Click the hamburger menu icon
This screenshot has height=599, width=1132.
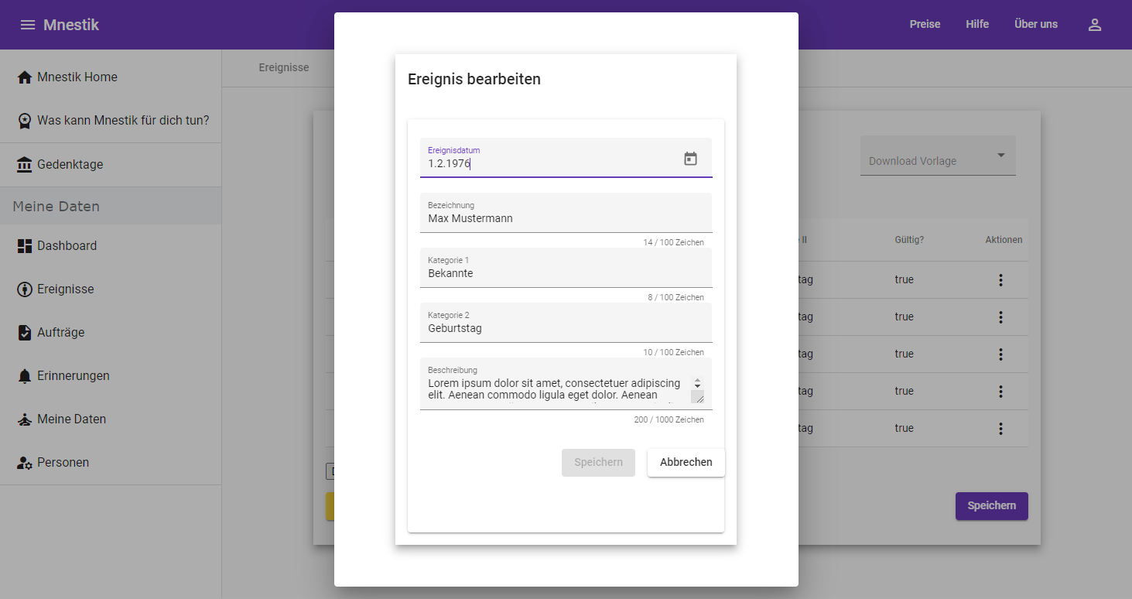coord(28,25)
